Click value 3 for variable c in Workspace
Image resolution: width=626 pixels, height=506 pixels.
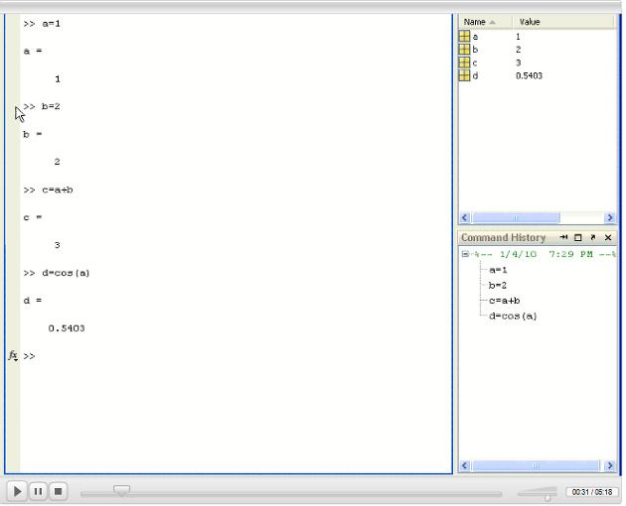click(519, 63)
